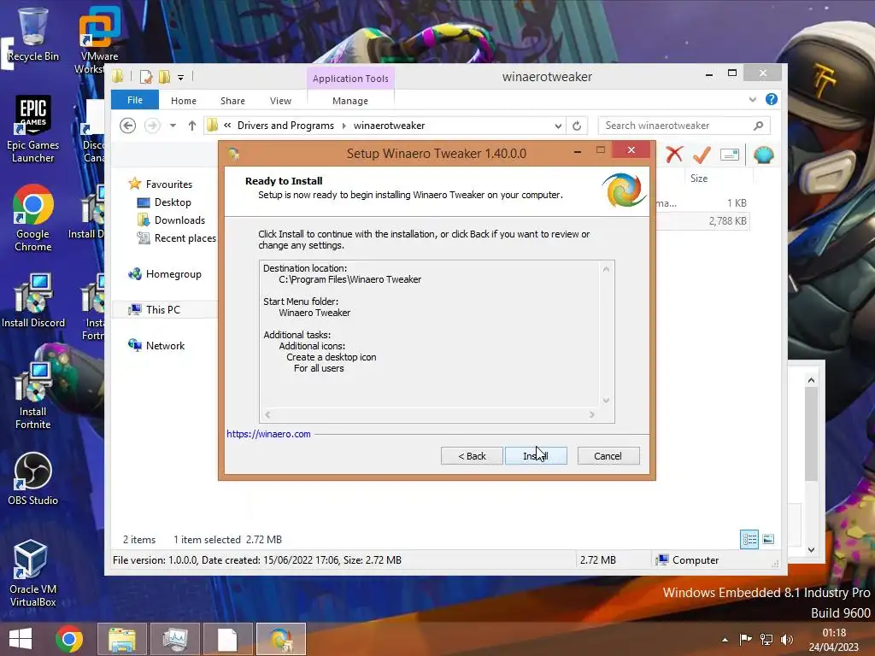Image resolution: width=875 pixels, height=656 pixels.
Task: Open the Manage ribbon tab
Action: [350, 101]
